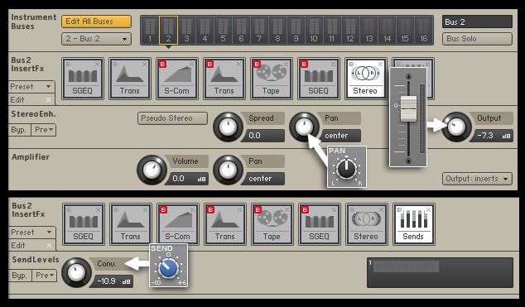
Task: Select the bypassed SGEQ slot above StereoEnh.
Action: click(319, 79)
